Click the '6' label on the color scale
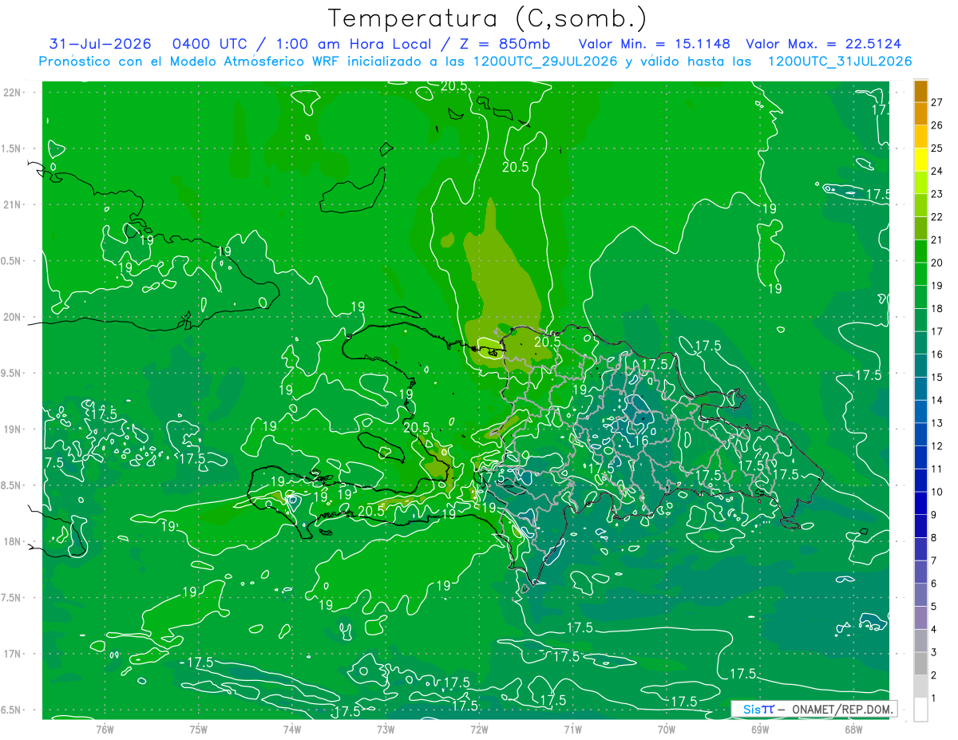 point(934,584)
